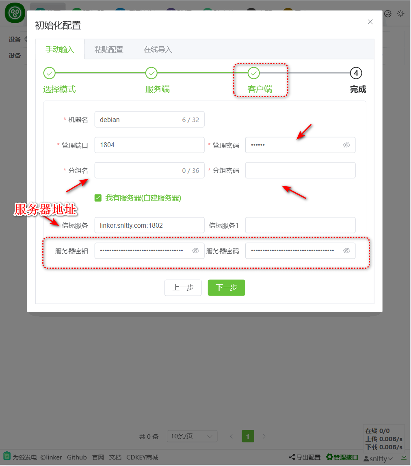Click the green 下一步 button
The height and width of the screenshot is (466, 411).
point(227,287)
